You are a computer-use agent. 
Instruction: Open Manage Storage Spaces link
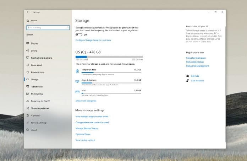(x=87, y=128)
